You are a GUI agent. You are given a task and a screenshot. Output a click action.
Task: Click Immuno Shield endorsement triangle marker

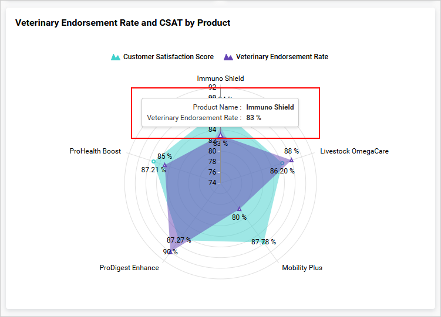(220, 135)
